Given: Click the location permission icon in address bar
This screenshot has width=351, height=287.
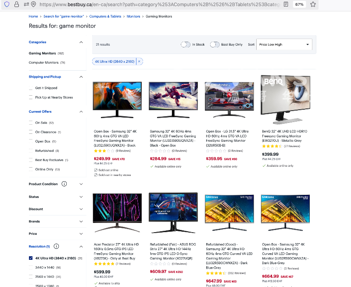Looking at the screenshot, I should 34,4.
